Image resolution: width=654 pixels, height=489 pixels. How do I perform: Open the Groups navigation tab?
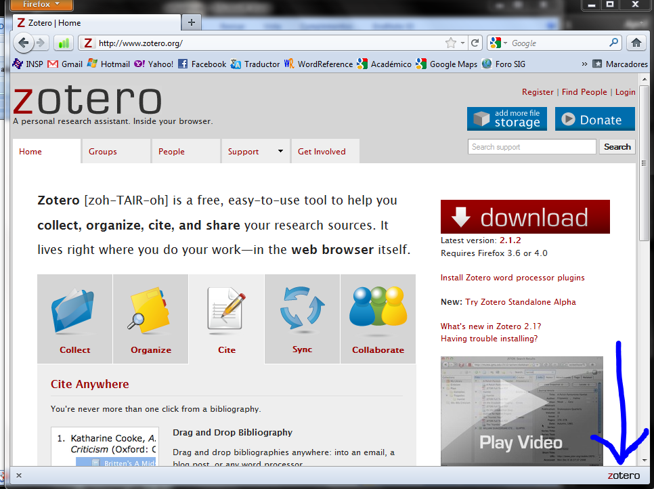coord(116,151)
